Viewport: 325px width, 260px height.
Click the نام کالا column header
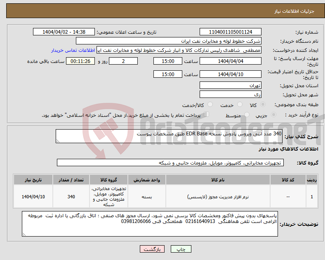[x=218, y=180]
